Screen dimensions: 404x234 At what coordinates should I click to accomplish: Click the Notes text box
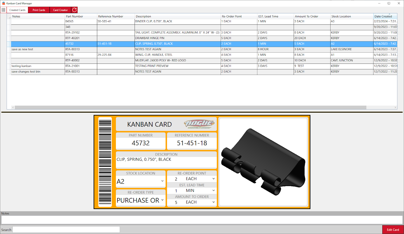pyautogui.click(x=202, y=220)
